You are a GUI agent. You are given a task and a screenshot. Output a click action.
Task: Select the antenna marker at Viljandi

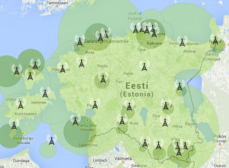coord(129,106)
